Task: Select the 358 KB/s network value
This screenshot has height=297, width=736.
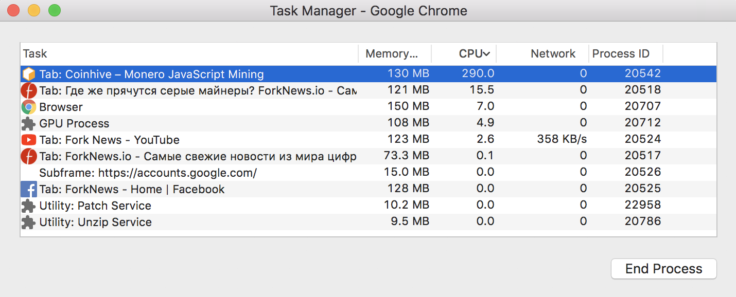Action: click(x=562, y=140)
